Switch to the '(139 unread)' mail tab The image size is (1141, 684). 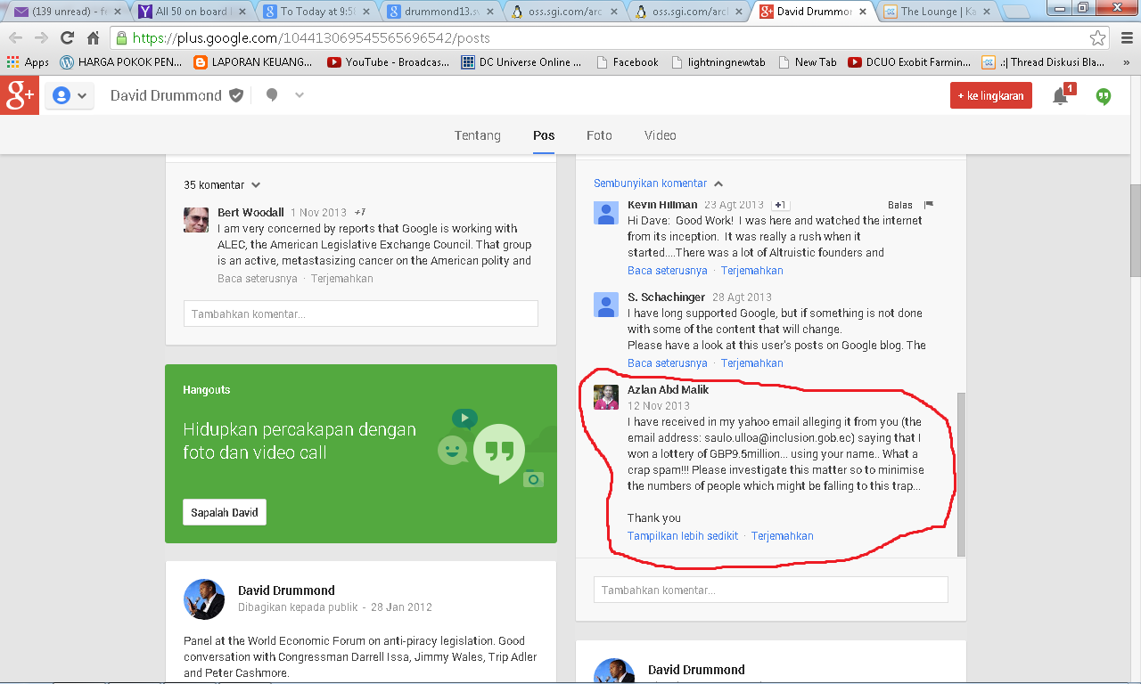(x=67, y=12)
